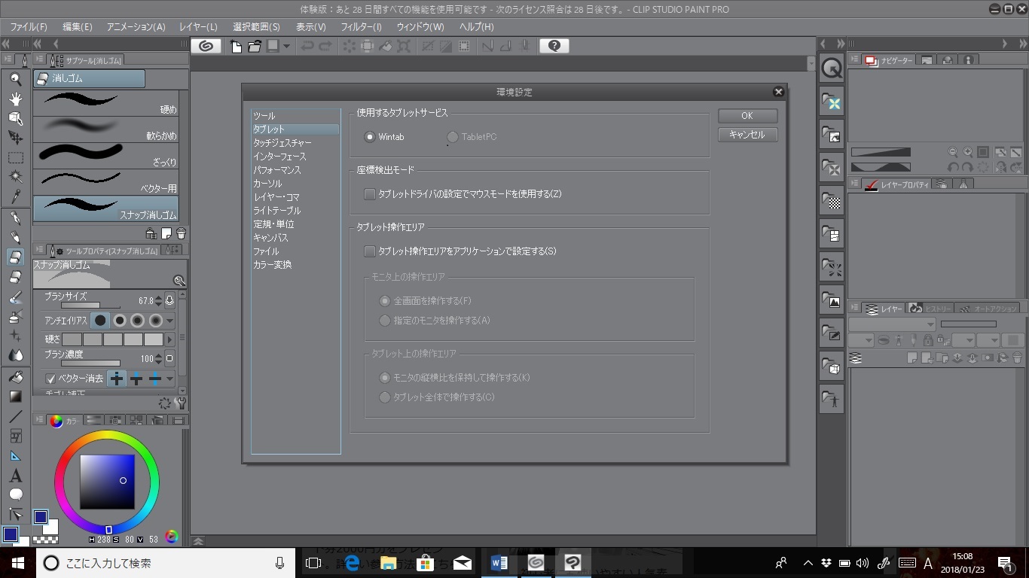Image resolution: width=1029 pixels, height=578 pixels.
Task: Choose the 硬め eraser sub tool
Action: (106, 102)
